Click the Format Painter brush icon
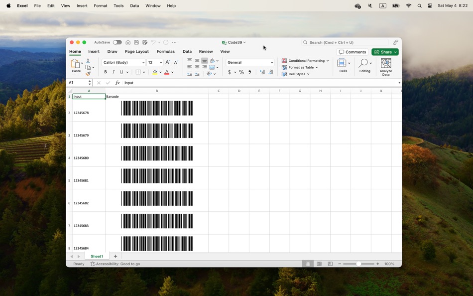Screen dimensions: 473x296 tap(88, 74)
